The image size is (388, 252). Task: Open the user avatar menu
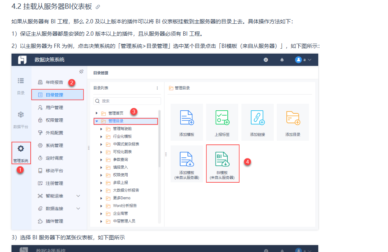[303, 60]
